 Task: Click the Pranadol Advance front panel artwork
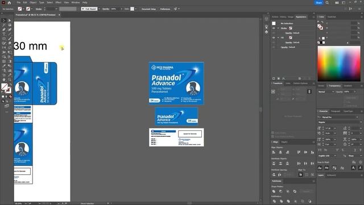click(x=176, y=84)
